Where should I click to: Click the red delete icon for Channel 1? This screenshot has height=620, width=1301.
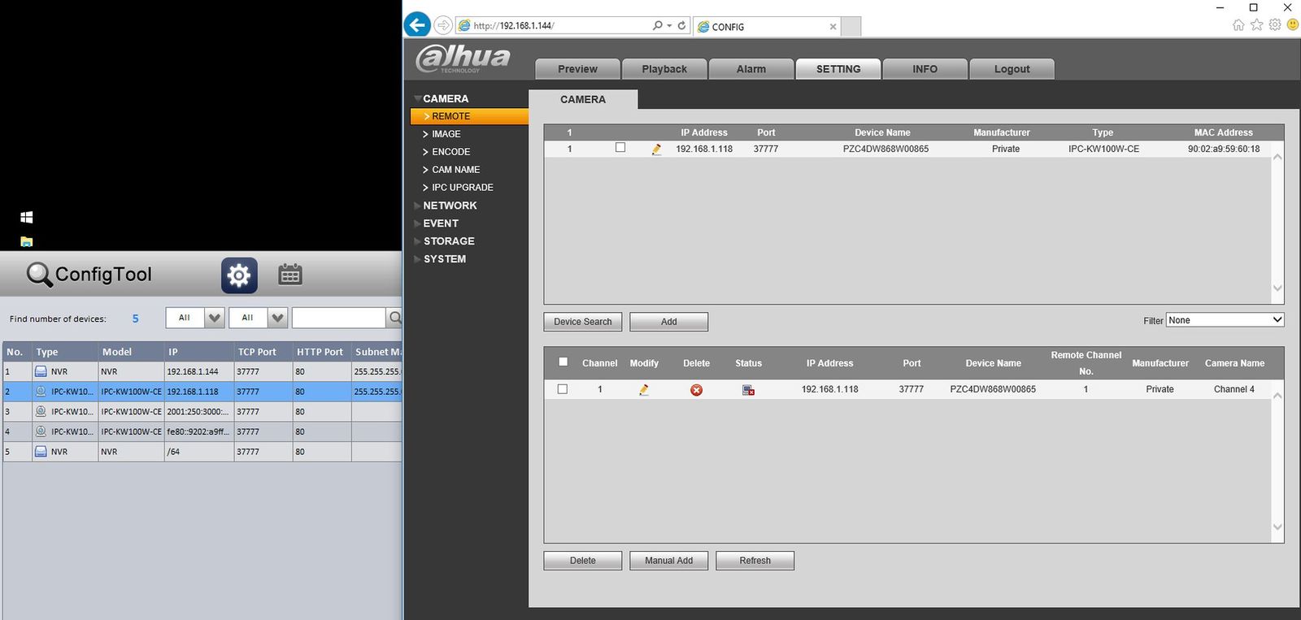[x=696, y=390]
